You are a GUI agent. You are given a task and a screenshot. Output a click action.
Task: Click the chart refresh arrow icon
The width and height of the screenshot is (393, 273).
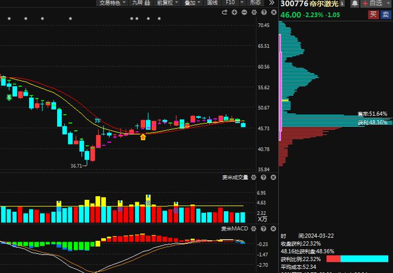[x=224, y=12]
